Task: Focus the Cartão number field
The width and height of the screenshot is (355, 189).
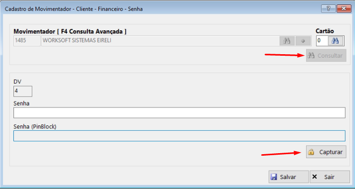Action: (x=322, y=41)
